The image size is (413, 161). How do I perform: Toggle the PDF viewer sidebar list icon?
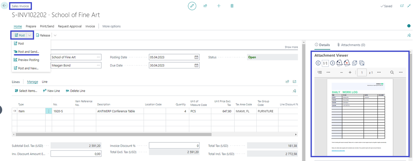pyautogui.click(x=320, y=72)
